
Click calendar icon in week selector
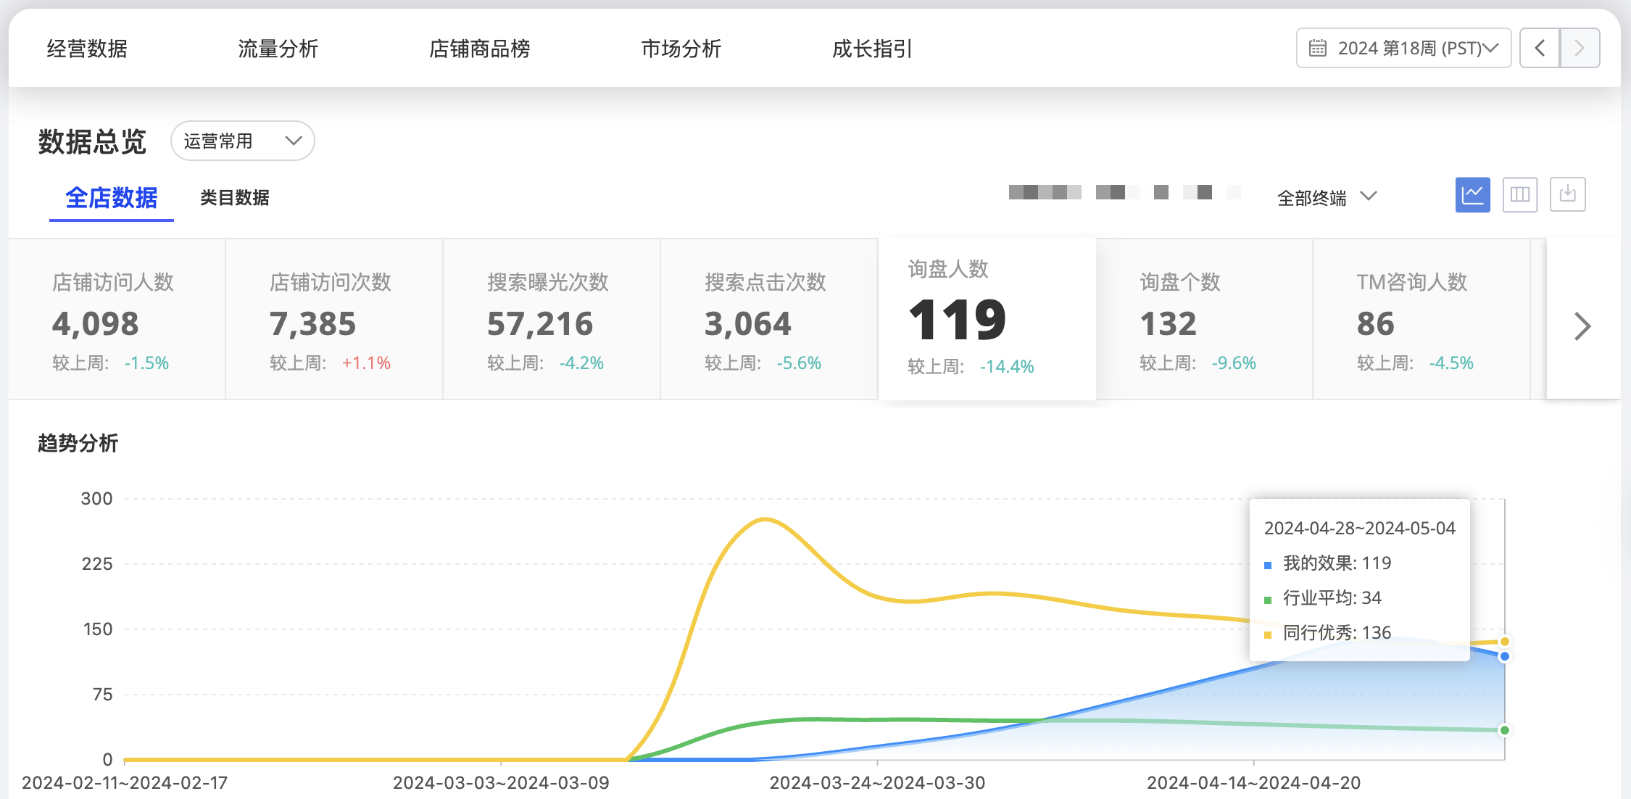click(x=1317, y=49)
